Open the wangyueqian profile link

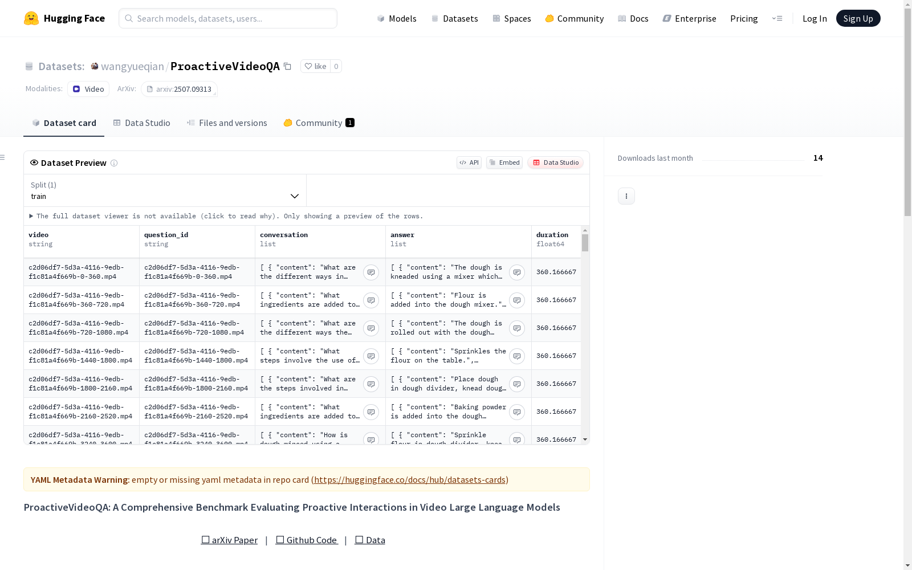click(133, 67)
